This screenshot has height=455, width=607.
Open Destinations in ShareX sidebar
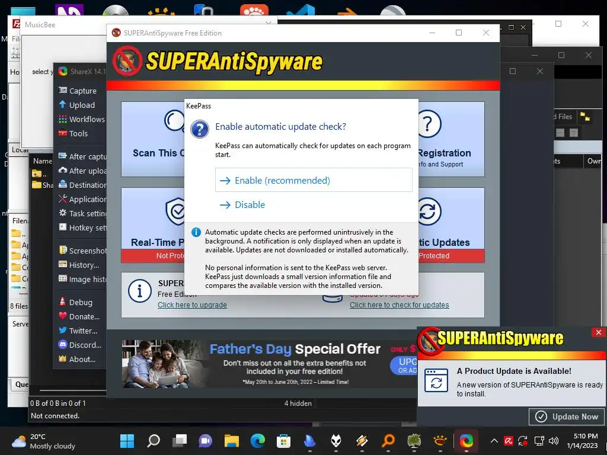pyautogui.click(x=82, y=185)
